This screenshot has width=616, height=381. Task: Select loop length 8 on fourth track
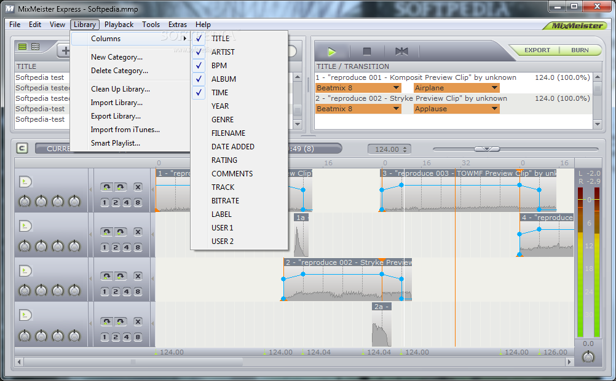pyautogui.click(x=138, y=337)
